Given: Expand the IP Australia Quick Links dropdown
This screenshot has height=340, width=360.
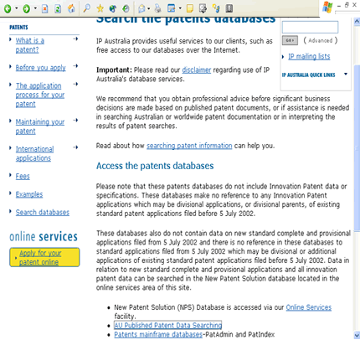Looking at the screenshot, I should (x=346, y=75).
